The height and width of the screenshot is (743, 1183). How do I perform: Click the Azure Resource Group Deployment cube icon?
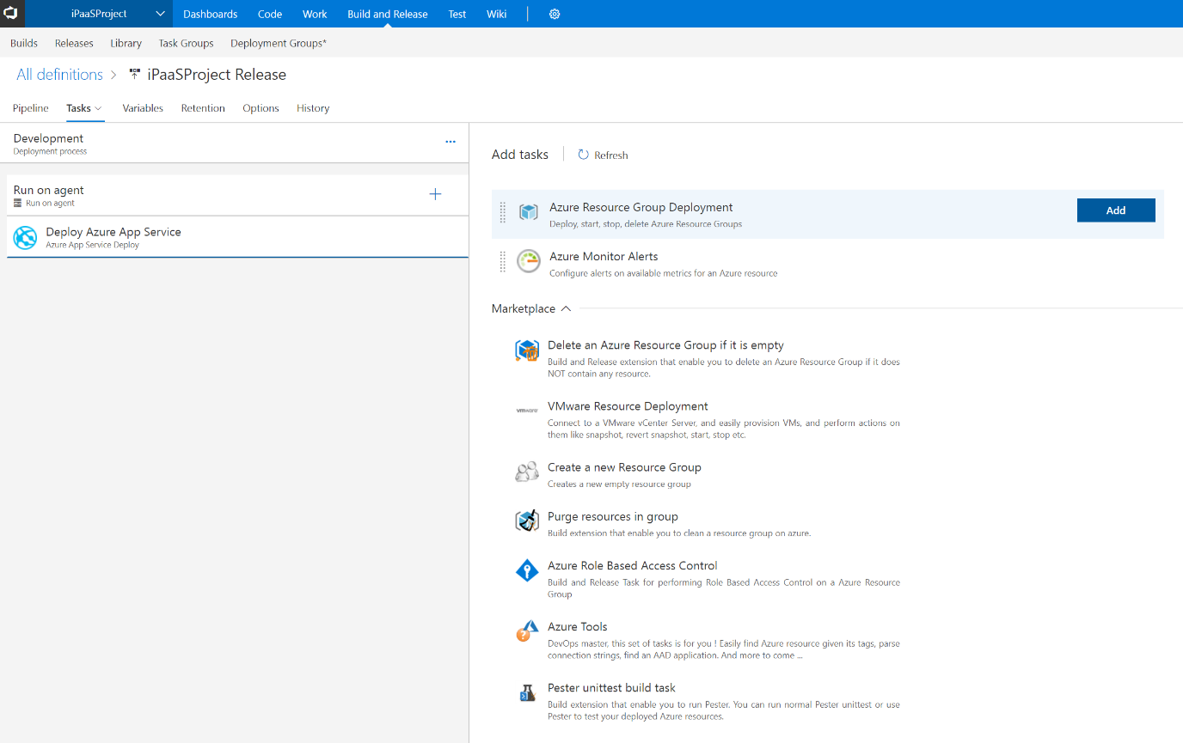(x=528, y=211)
